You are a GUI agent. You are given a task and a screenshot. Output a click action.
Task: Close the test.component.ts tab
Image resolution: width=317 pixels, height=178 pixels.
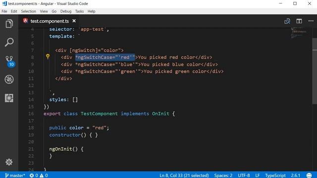pyautogui.click(x=74, y=21)
